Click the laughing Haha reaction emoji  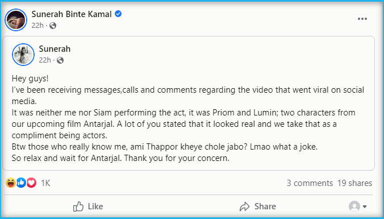tap(11, 183)
